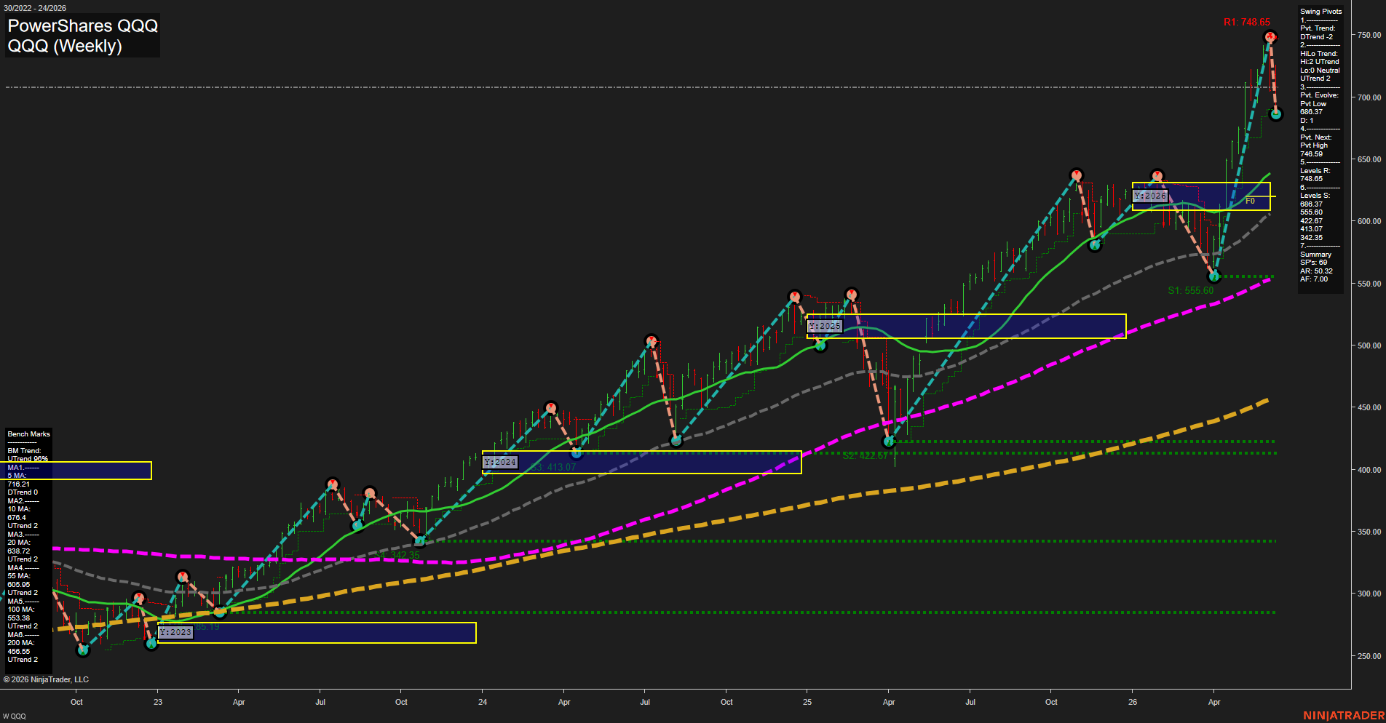Click the AR: 50.32 summary line
The image size is (1386, 723).
pos(1316,271)
